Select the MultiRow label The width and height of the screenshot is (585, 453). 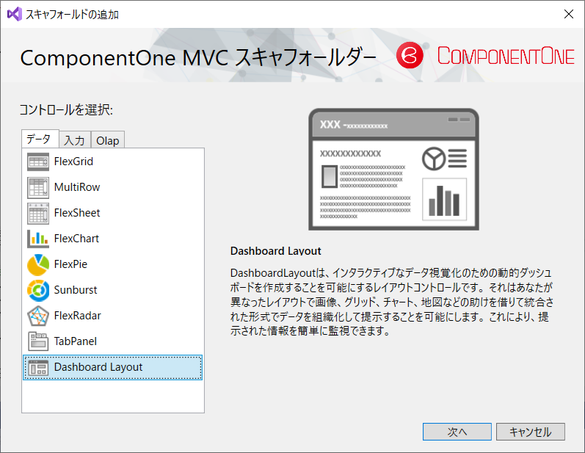coord(77,187)
